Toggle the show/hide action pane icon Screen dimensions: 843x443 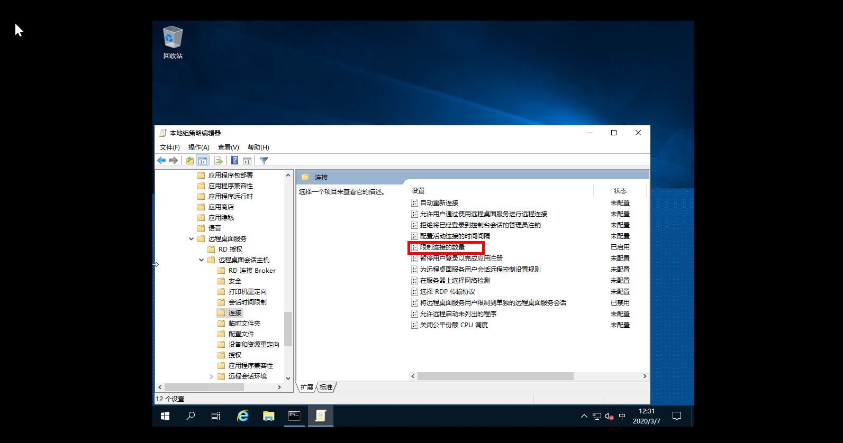tap(247, 161)
